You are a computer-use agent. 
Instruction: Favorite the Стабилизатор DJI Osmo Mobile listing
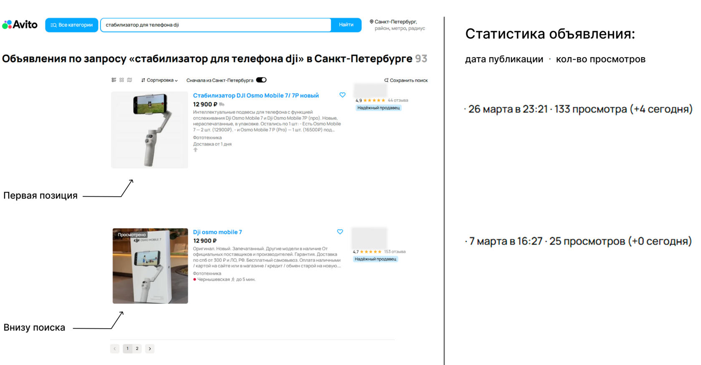(x=342, y=95)
